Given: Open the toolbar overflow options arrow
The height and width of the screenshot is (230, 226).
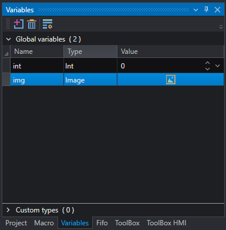Looking at the screenshot, I should (221, 27).
